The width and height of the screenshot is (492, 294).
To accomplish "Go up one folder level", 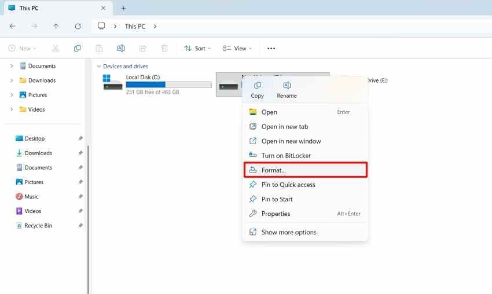I will pos(56,27).
